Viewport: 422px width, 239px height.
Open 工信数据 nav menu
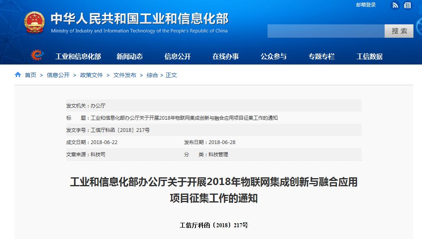[x=370, y=56]
